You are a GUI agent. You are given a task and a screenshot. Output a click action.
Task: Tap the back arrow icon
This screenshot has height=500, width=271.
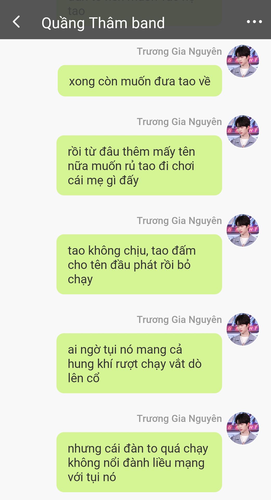point(16,22)
